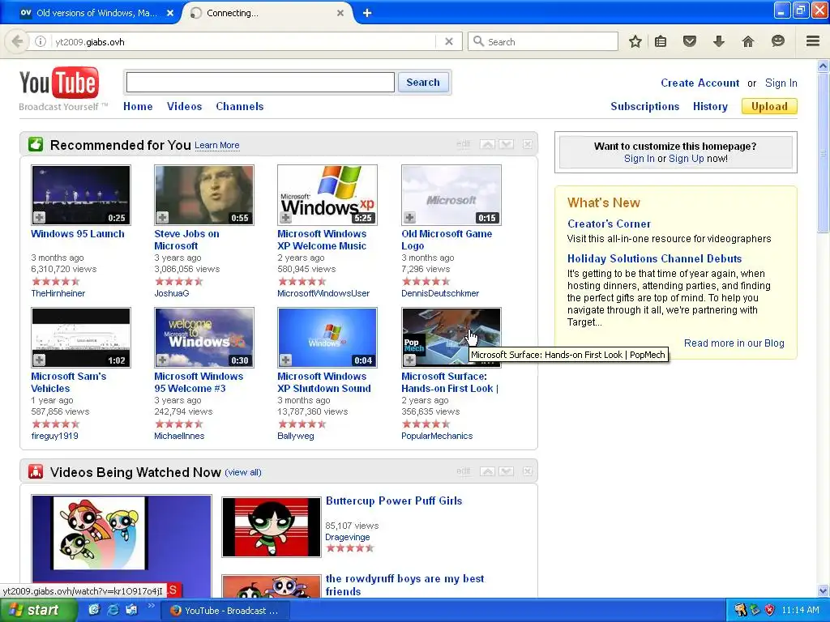Open the bookmarks list icon
830x622 pixels.
pos(661,41)
